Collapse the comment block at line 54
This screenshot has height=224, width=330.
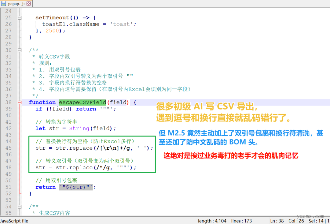click(x=20, y=207)
